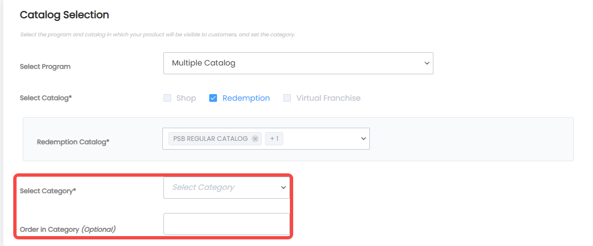
Task: Click the Select Category* field label
Action: point(47,191)
